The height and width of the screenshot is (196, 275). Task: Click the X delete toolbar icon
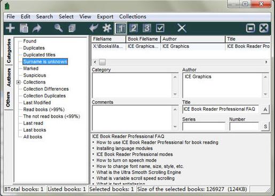pyautogui.click(x=182, y=28)
